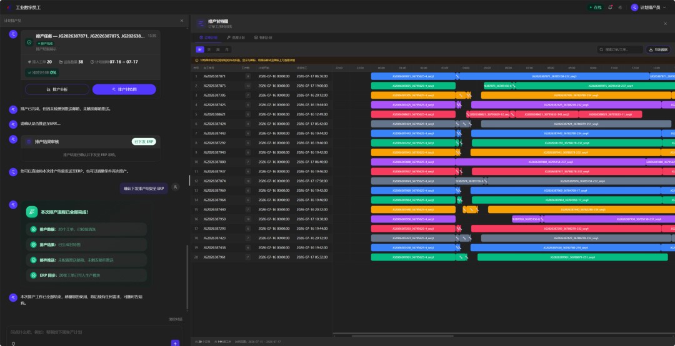Click the chat message input box

click(x=94, y=332)
